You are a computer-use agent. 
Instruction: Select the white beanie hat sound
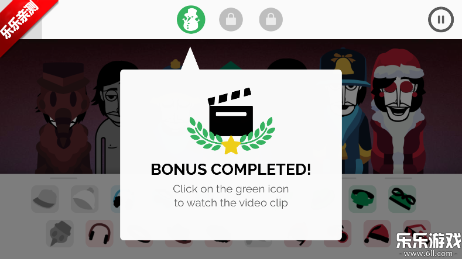[x=84, y=199]
